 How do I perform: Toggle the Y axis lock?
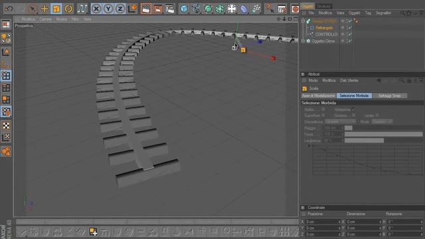108,9
